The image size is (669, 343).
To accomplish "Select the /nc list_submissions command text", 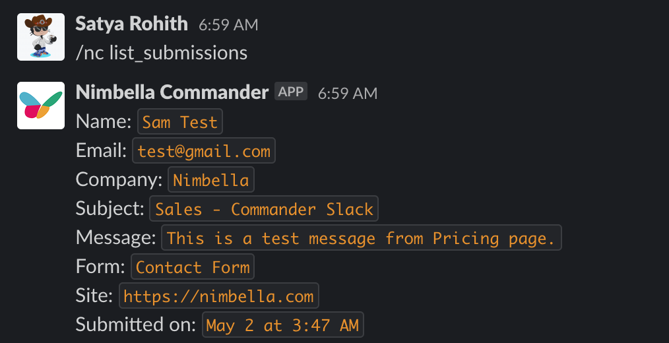I will [x=162, y=53].
